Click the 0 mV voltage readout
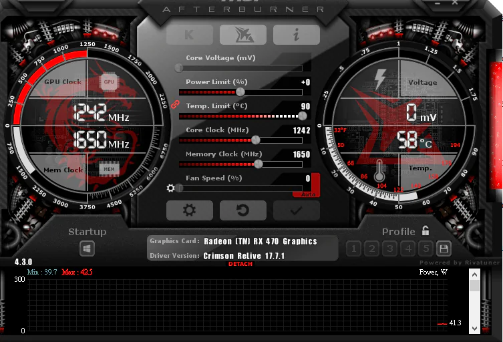Screen dimensions: 503x342 point(422,113)
